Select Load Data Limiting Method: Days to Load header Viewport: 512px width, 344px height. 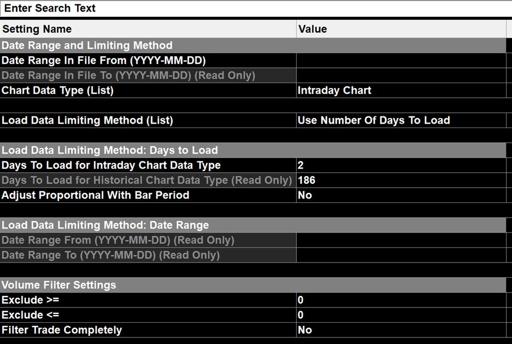(252, 150)
